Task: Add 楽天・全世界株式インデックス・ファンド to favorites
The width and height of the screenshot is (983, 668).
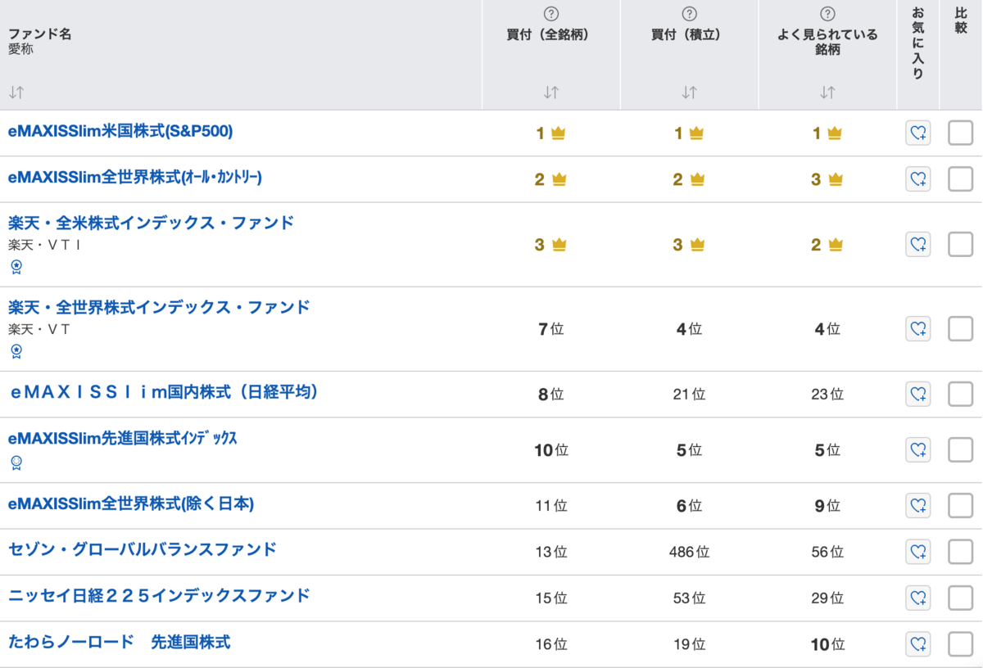Action: (918, 329)
